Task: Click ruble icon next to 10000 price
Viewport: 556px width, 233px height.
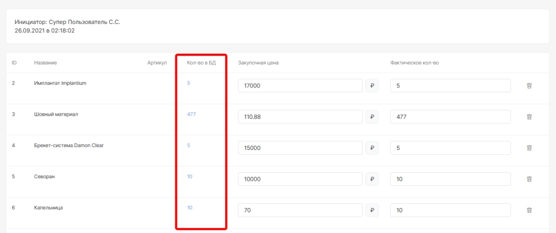Action: click(x=372, y=179)
